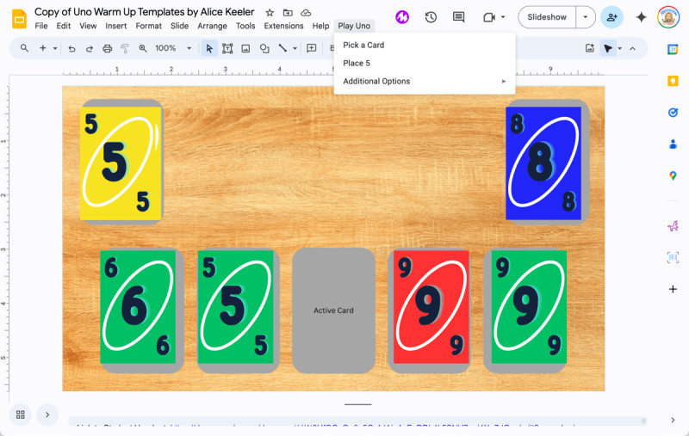Image resolution: width=689 pixels, height=436 pixels.
Task: Search the menus magnifier icon
Action: (24, 48)
